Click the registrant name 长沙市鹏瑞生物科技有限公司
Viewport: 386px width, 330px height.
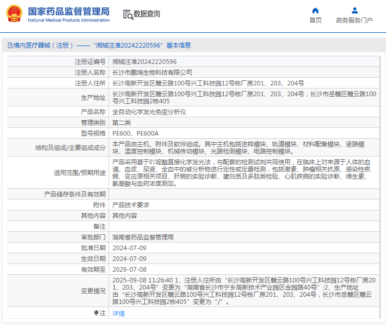pyautogui.click(x=152, y=72)
